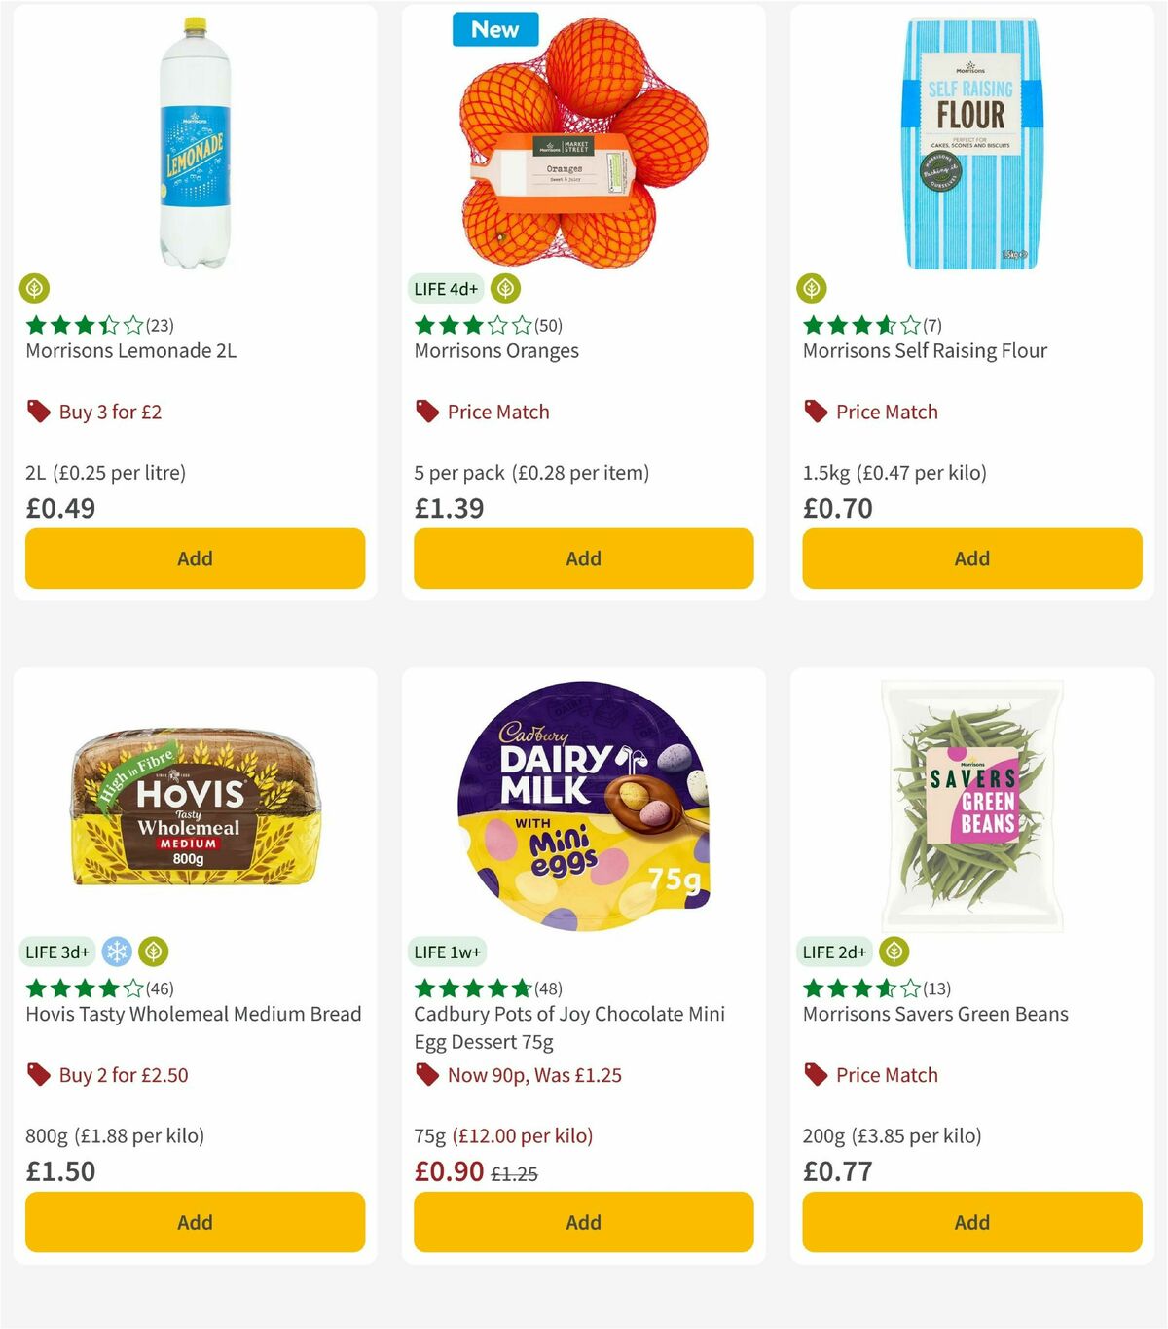The height and width of the screenshot is (1329, 1168).
Task: Click the blue New banner on the oranges
Action: (x=495, y=30)
